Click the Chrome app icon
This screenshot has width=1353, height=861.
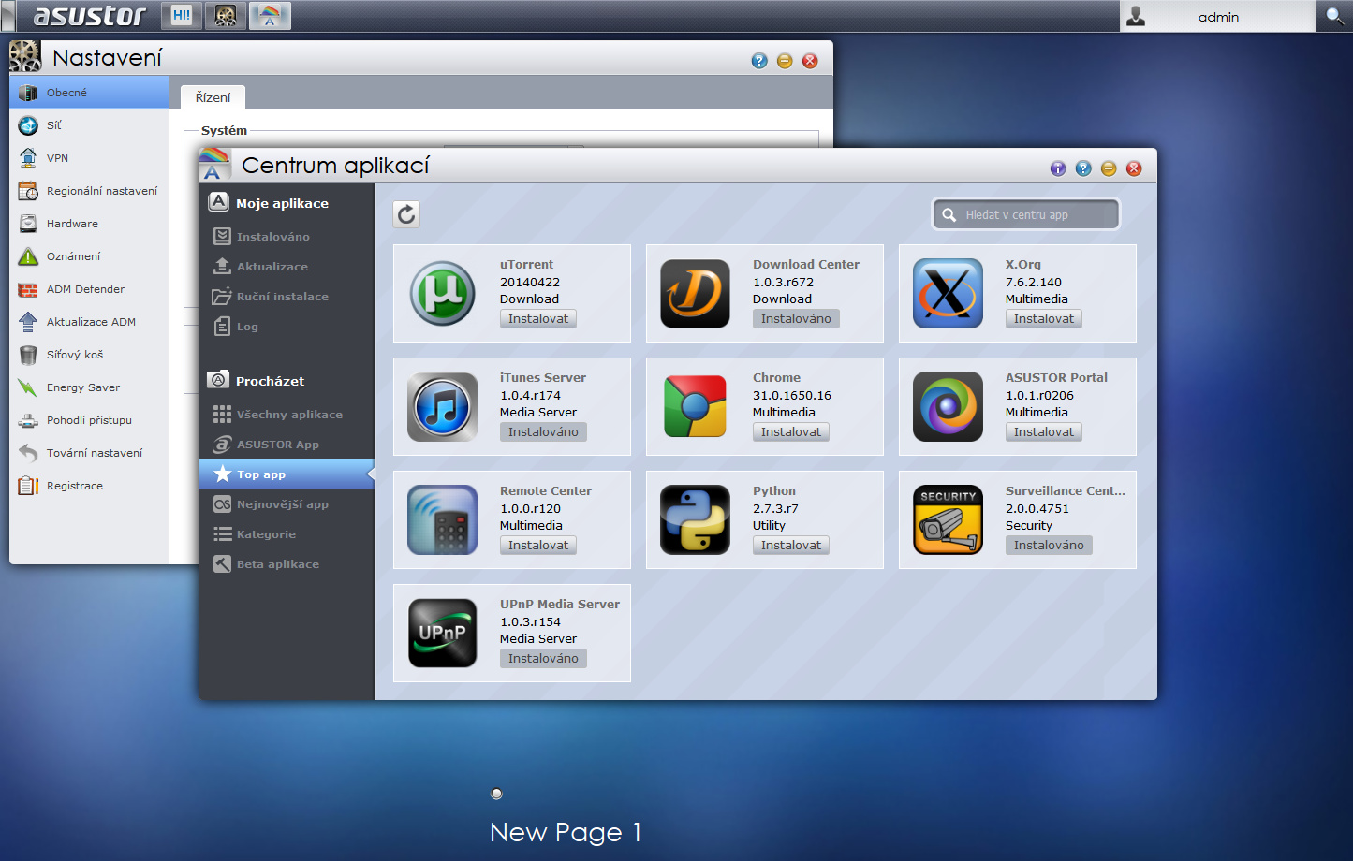pos(695,406)
